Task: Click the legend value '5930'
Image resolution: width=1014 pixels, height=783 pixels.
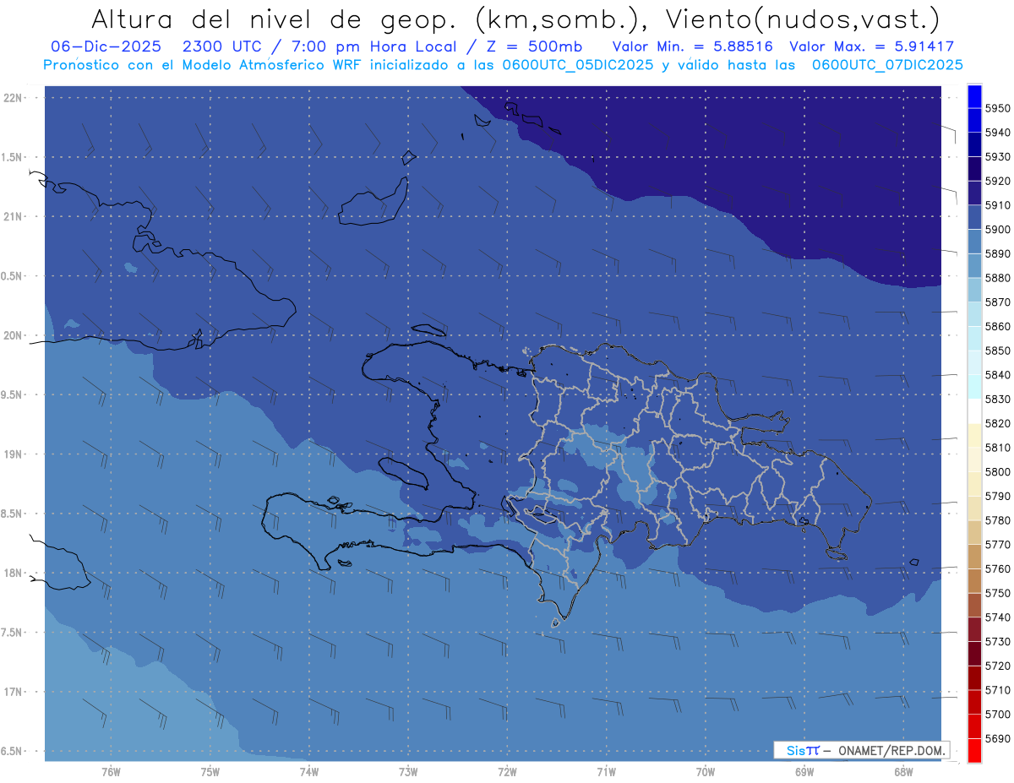Action: coord(998,157)
